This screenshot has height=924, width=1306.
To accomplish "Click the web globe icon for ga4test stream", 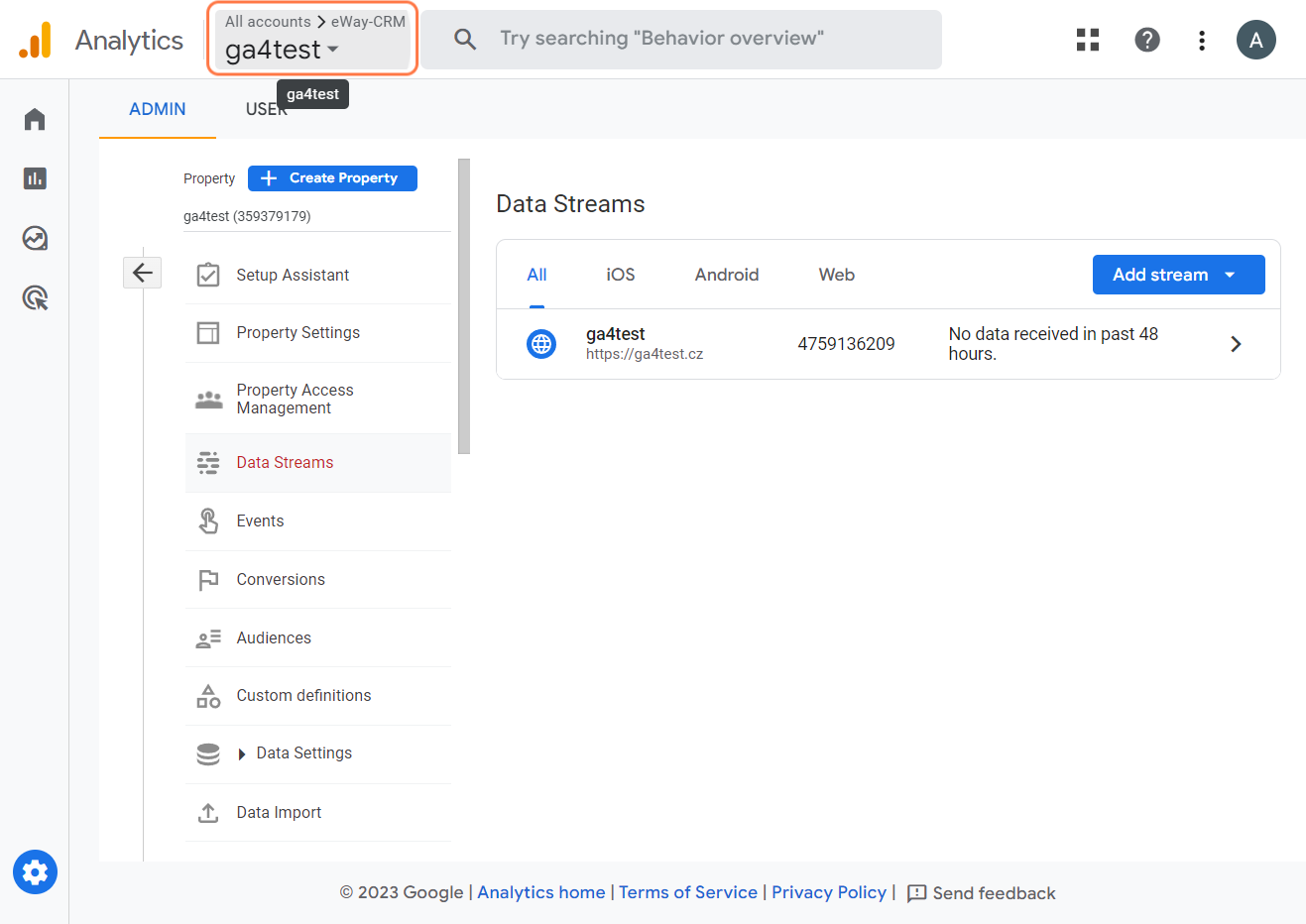I will (x=541, y=344).
